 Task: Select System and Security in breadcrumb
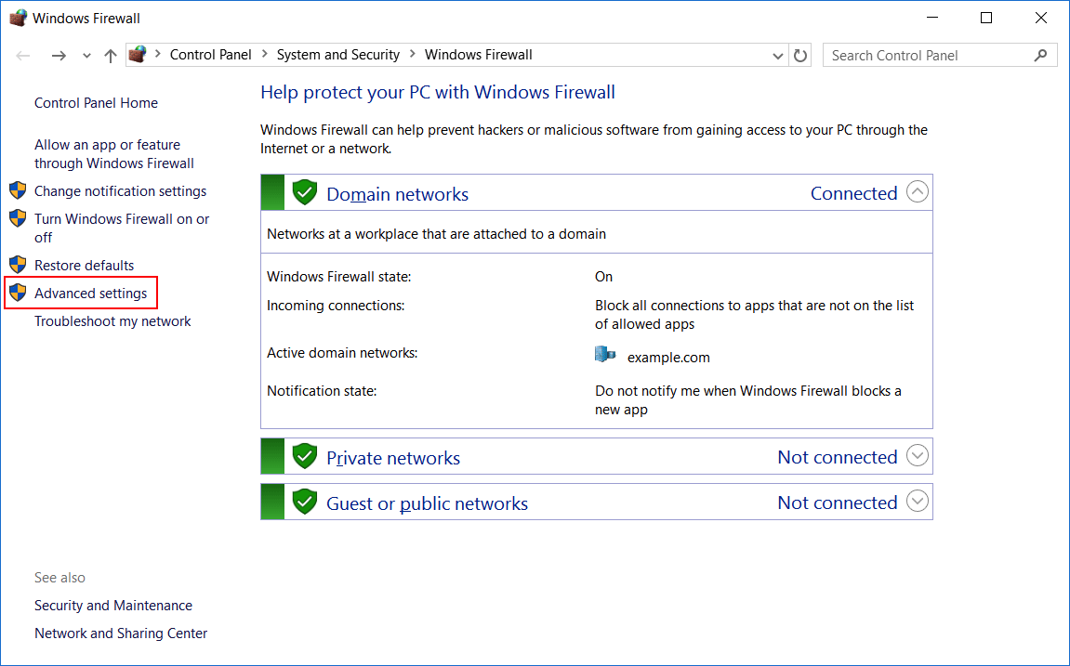[x=337, y=55]
